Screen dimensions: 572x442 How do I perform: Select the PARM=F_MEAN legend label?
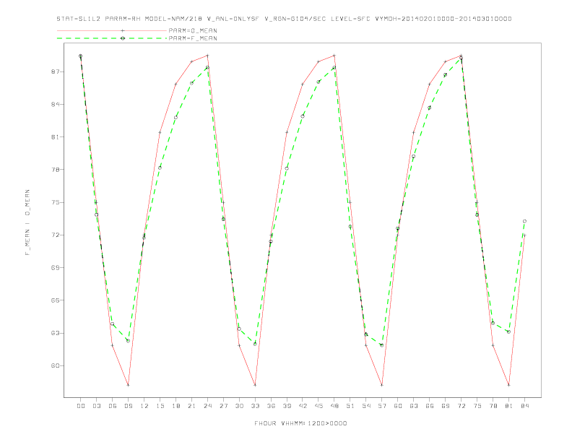(193, 38)
